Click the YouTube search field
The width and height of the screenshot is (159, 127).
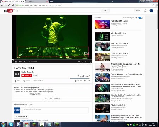65,11
